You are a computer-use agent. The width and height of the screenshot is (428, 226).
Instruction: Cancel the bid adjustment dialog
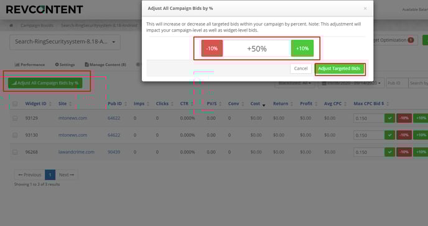(x=301, y=69)
